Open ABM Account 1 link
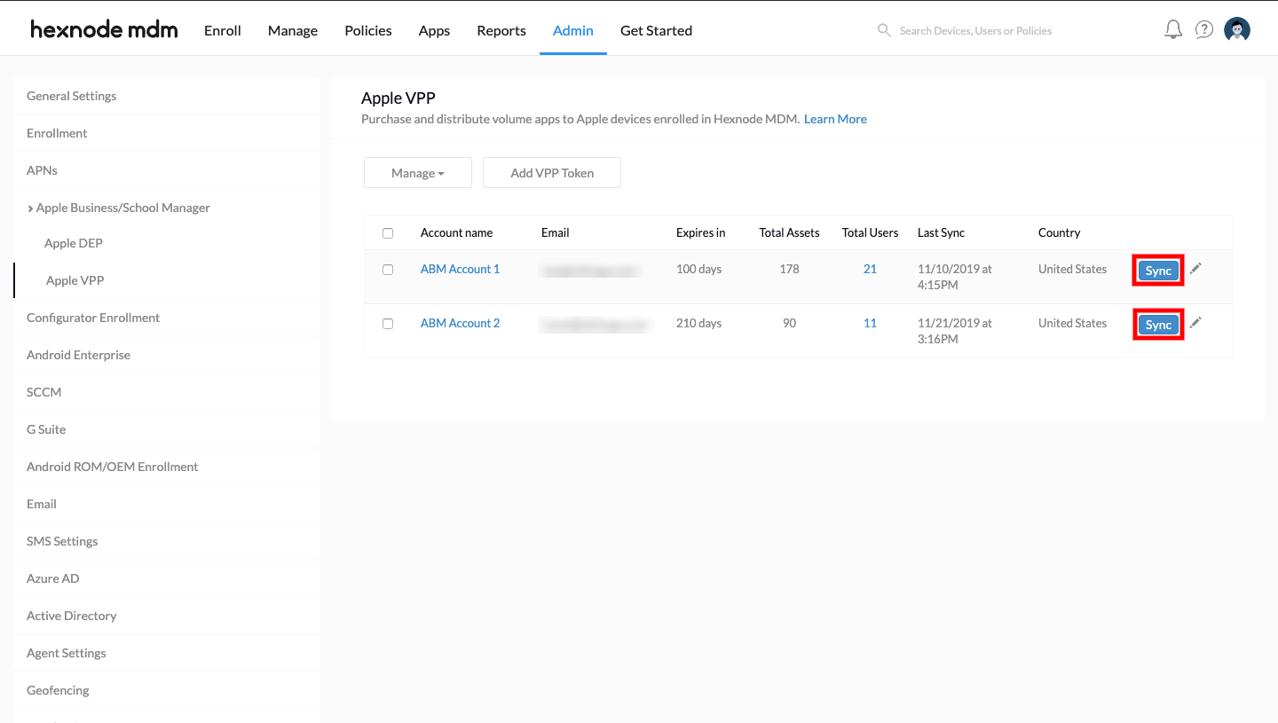 [x=460, y=269]
